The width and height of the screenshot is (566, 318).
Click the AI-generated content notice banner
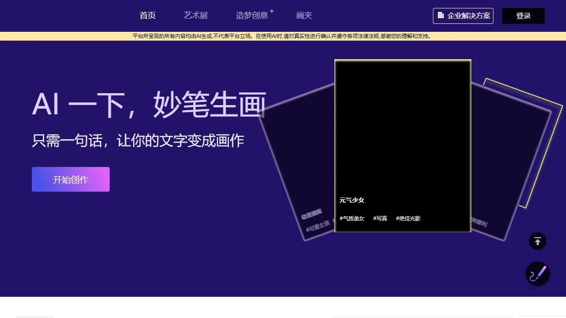coord(283,36)
